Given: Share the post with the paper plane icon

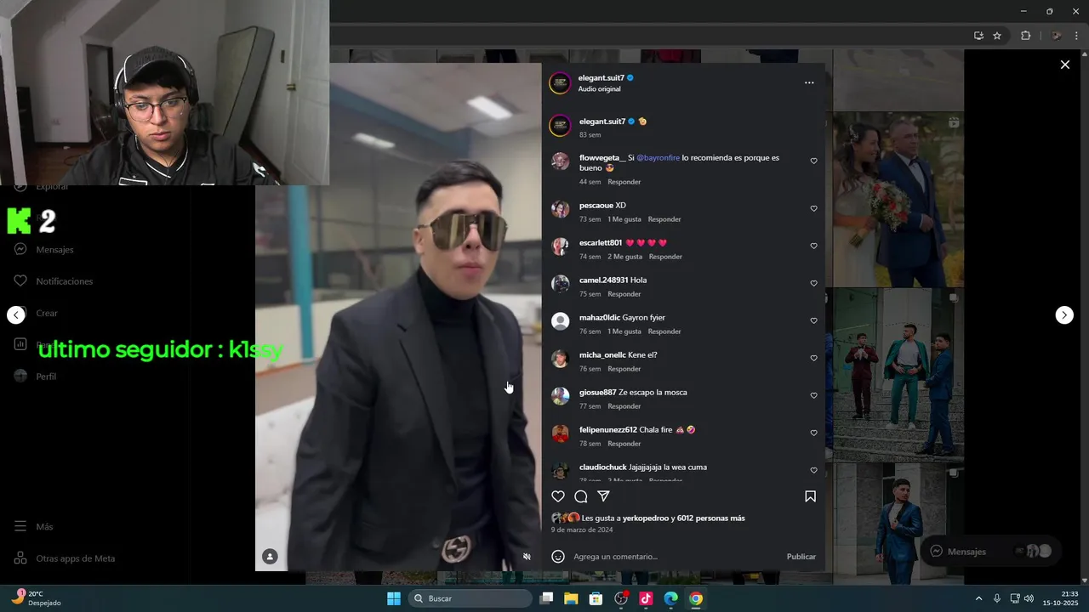Looking at the screenshot, I should [x=604, y=496].
